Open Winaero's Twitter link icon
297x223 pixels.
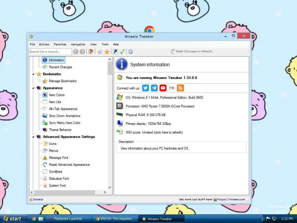tap(146, 88)
